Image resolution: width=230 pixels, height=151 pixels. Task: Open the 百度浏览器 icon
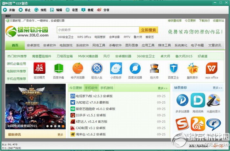point(135,68)
